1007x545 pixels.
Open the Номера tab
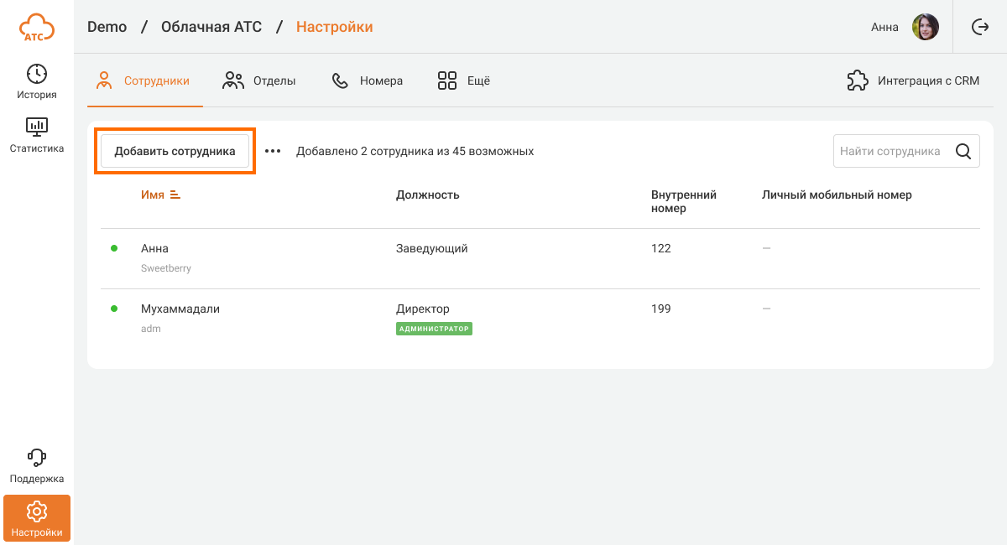coord(368,81)
